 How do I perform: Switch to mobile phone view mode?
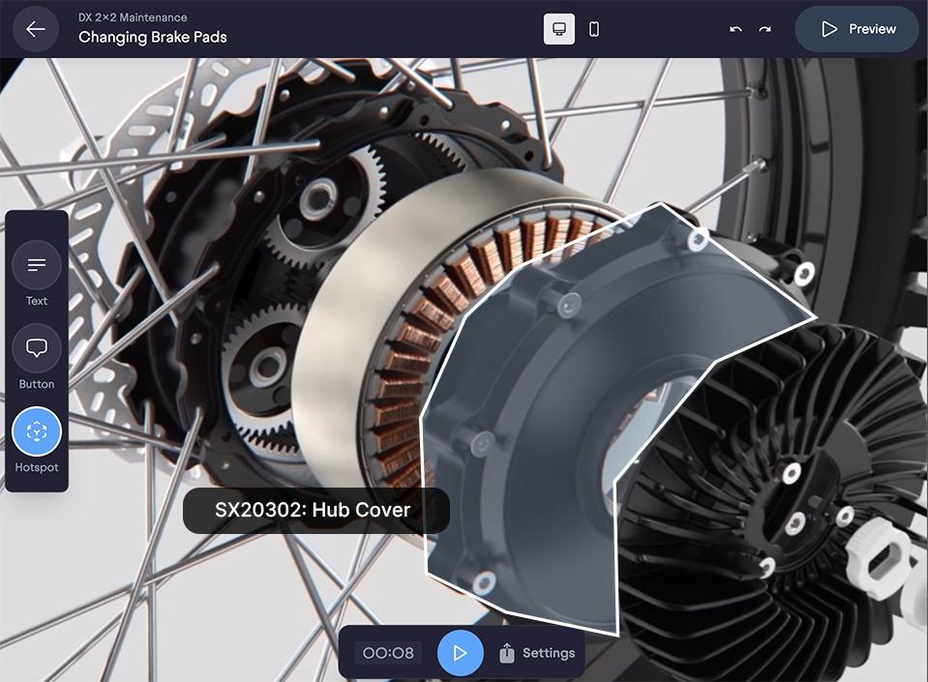click(x=594, y=29)
